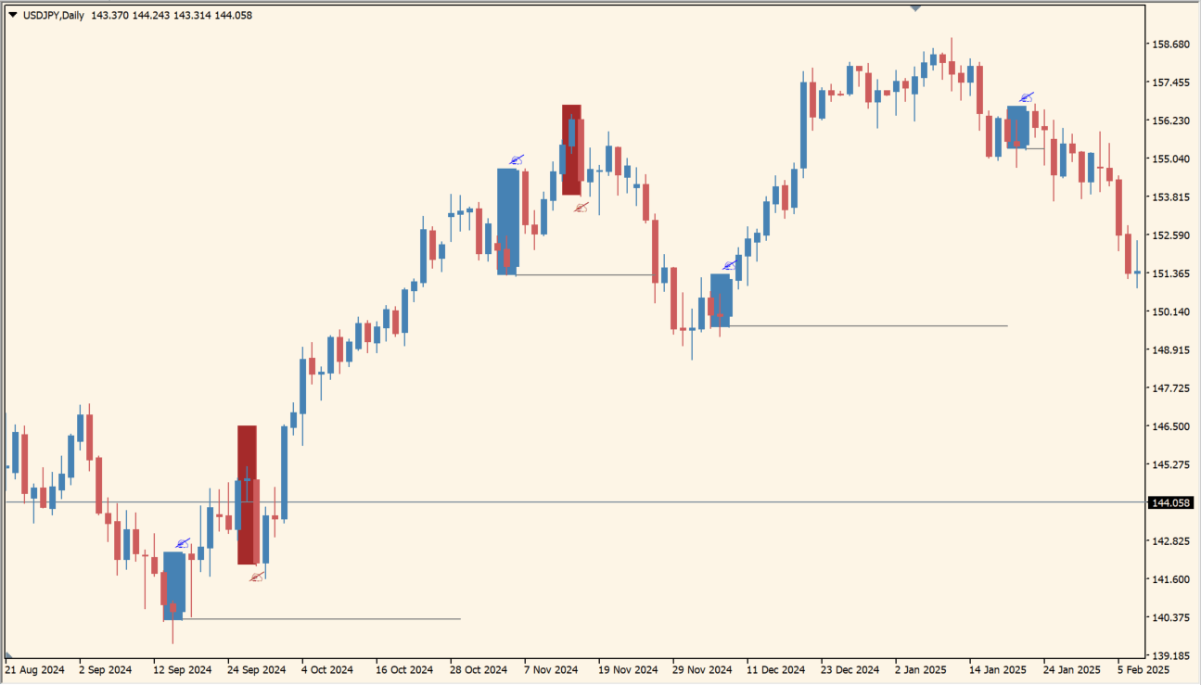Click the 148.915 price axis label
The image size is (1201, 685).
click(1170, 349)
